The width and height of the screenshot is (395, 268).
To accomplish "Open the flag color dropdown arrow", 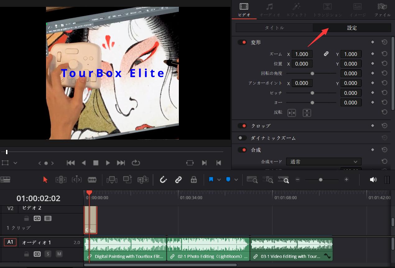I will coord(219,180).
